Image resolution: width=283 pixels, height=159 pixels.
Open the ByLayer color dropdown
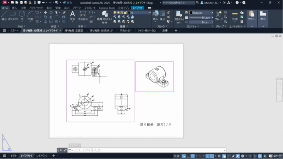(201, 13)
